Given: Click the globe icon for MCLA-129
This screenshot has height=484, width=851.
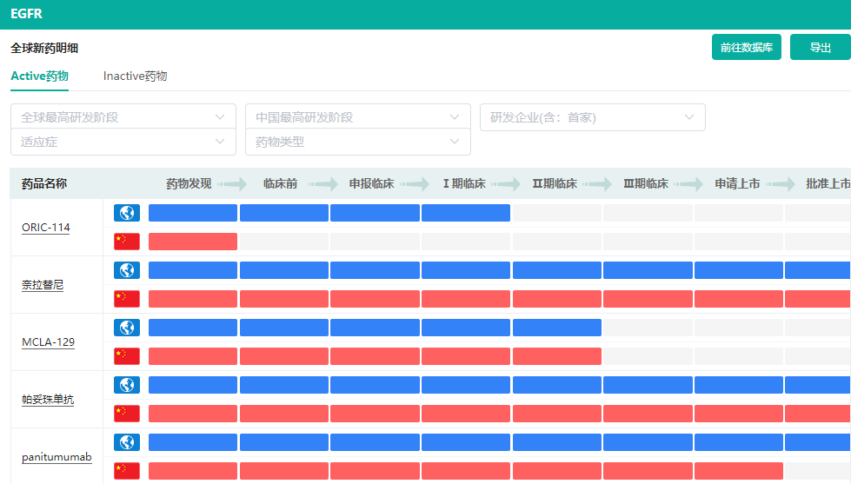Looking at the screenshot, I should pyautogui.click(x=127, y=328).
